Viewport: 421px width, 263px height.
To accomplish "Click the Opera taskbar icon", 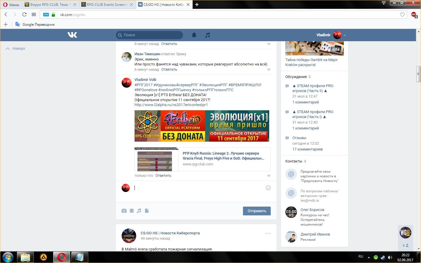I will tap(61, 257).
